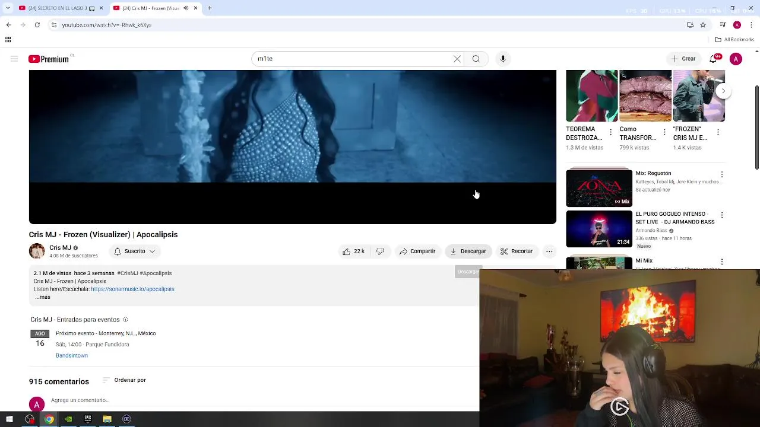
Task: Open Epic Games Launcher in taskbar
Action: (x=88, y=419)
